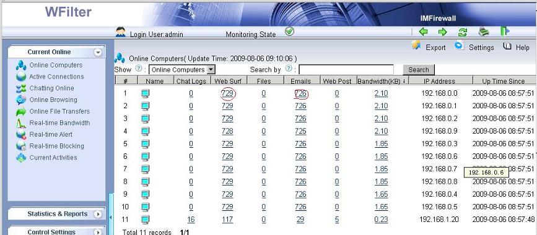537x235 pixels.
Task: Sort by Bandwidth(KB) column header
Action: (x=382, y=81)
